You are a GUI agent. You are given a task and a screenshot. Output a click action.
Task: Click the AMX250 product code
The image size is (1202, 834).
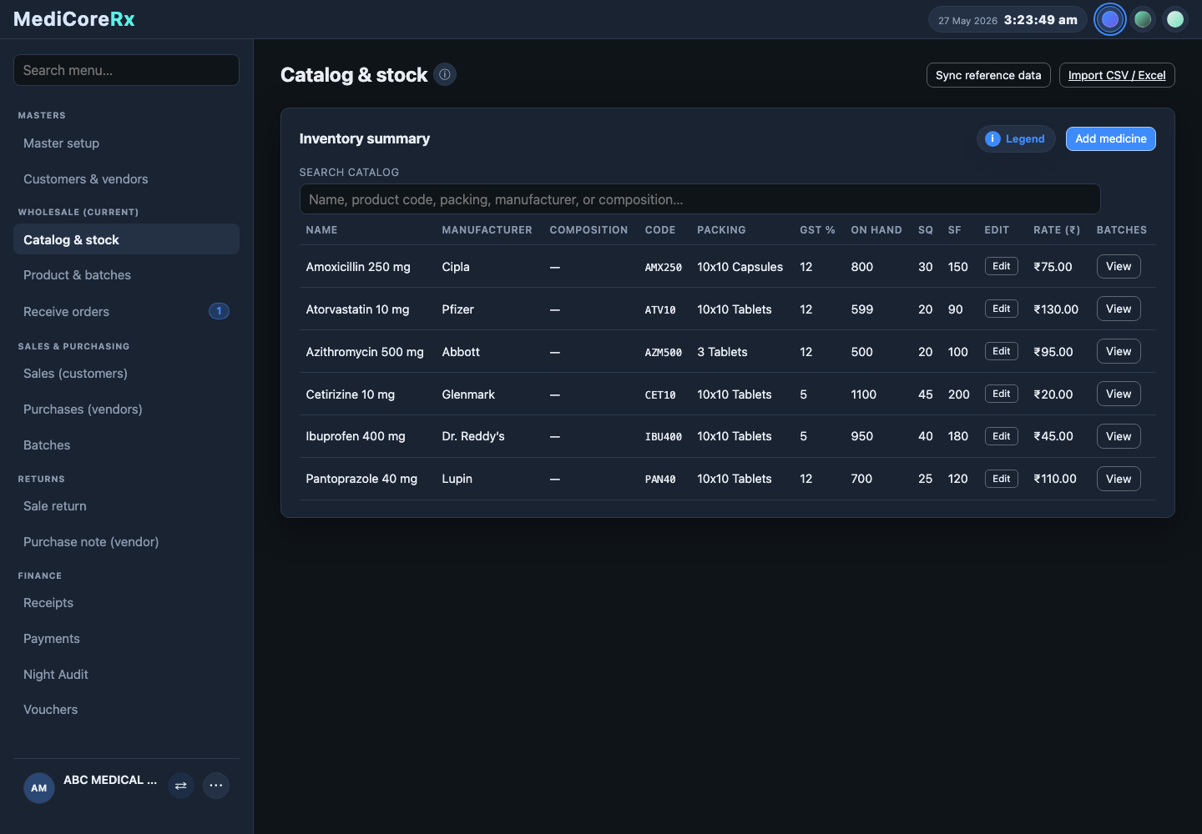coord(664,268)
